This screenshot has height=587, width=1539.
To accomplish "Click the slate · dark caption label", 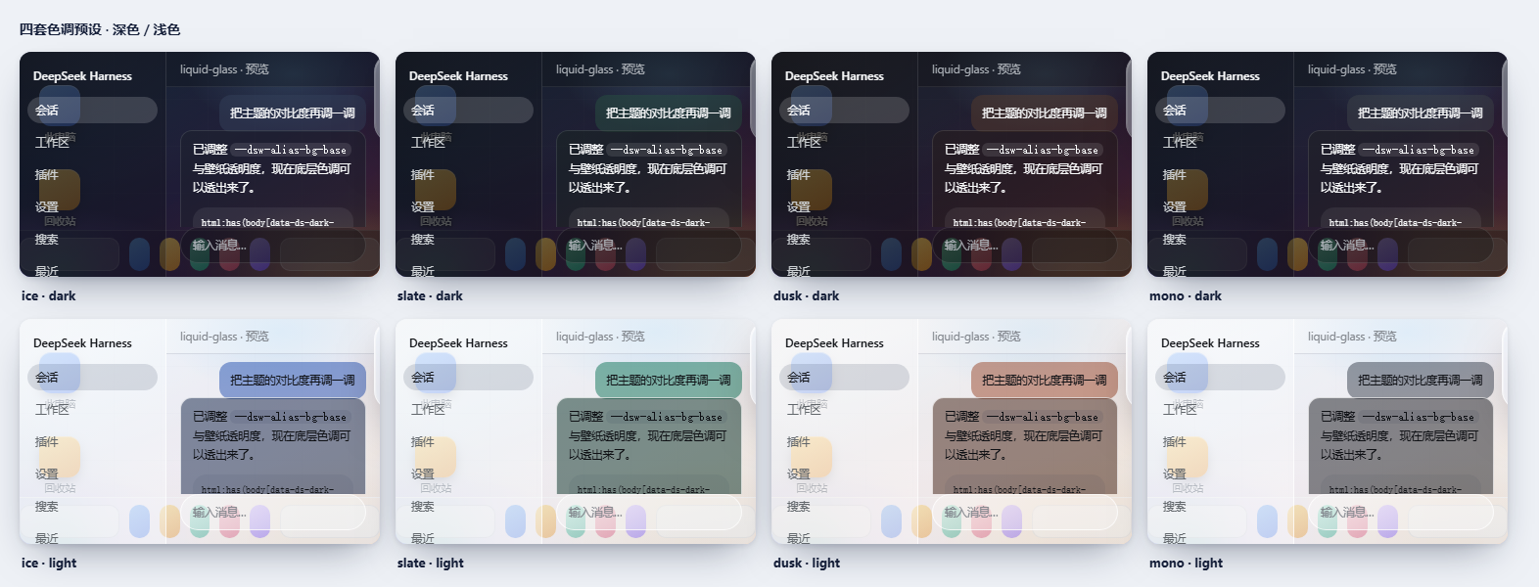I will pyautogui.click(x=430, y=295).
